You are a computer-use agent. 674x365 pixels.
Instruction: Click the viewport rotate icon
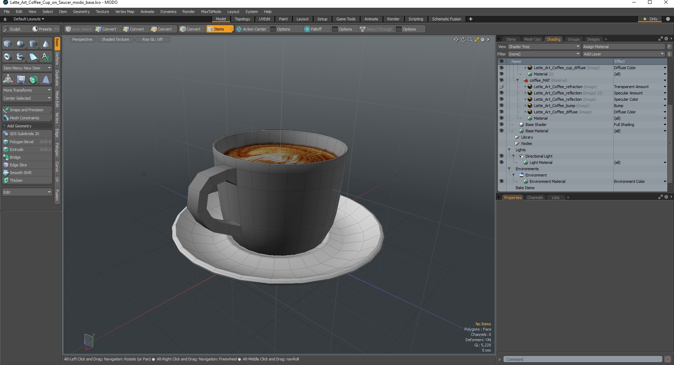463,40
